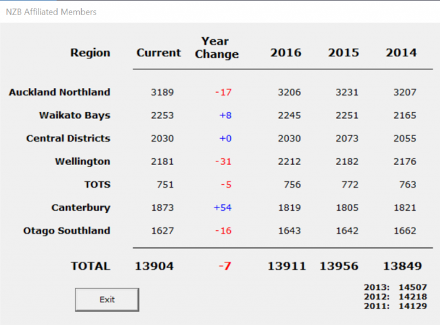Click the TOTAL row label
Image resolution: width=440 pixels, height=325 pixels.
pyautogui.click(x=90, y=266)
